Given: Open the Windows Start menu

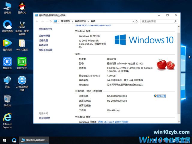Looking at the screenshot, I should click(4, 140).
